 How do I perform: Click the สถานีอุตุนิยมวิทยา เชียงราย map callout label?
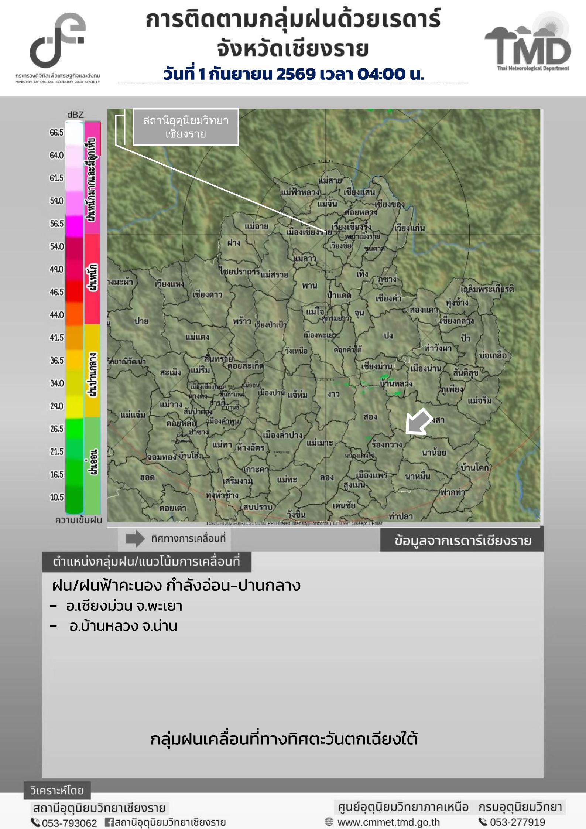point(186,127)
